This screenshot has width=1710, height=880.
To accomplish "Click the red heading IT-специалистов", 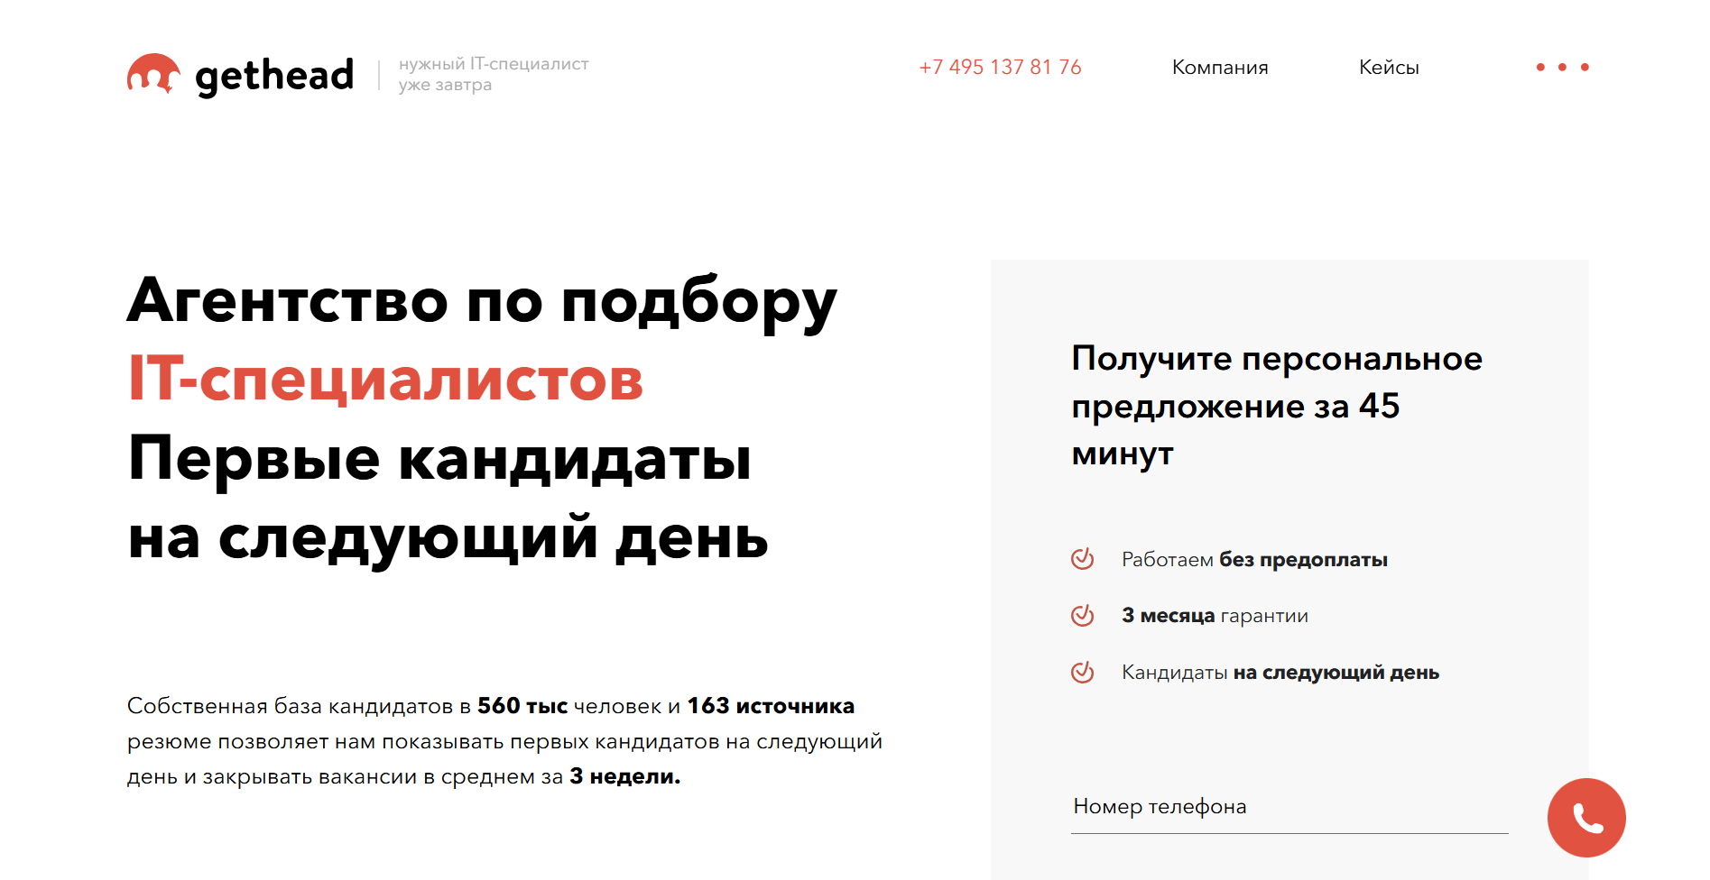I will (x=385, y=379).
